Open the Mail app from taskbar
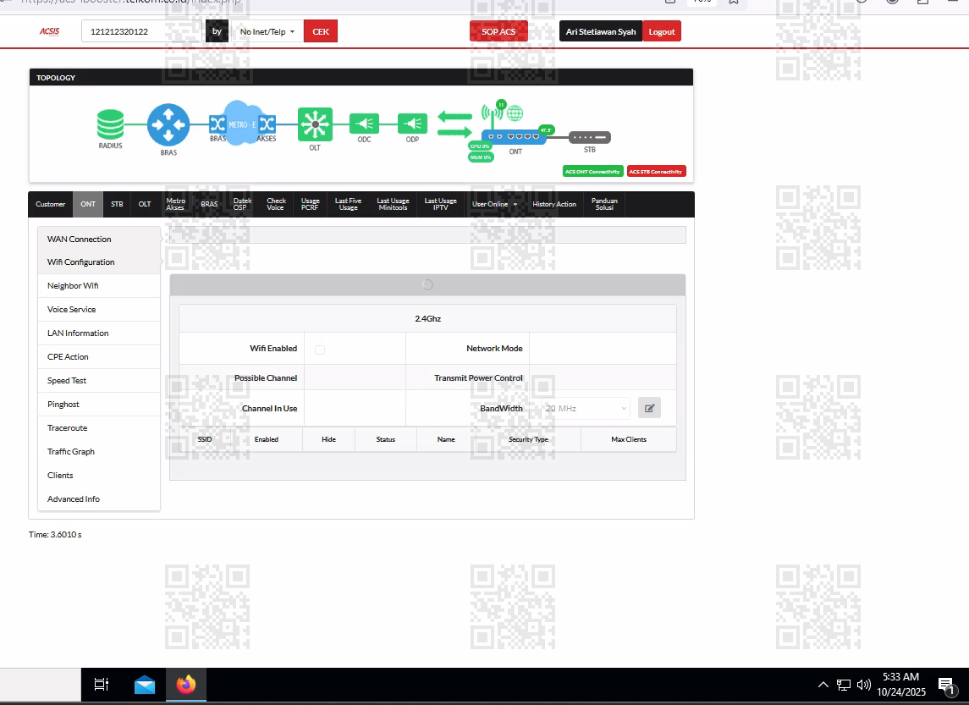 click(x=145, y=685)
